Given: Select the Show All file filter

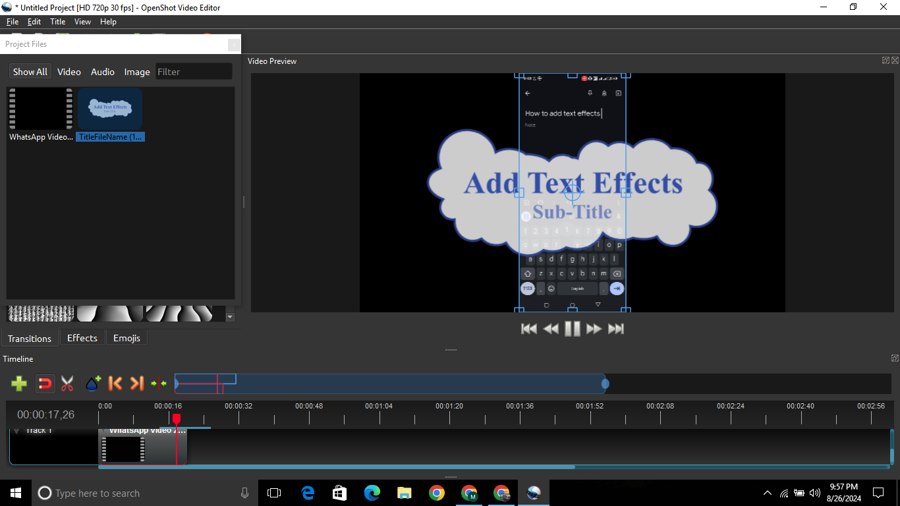Looking at the screenshot, I should tap(30, 72).
